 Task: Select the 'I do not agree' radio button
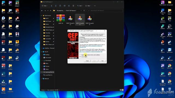[x=80, y=57]
